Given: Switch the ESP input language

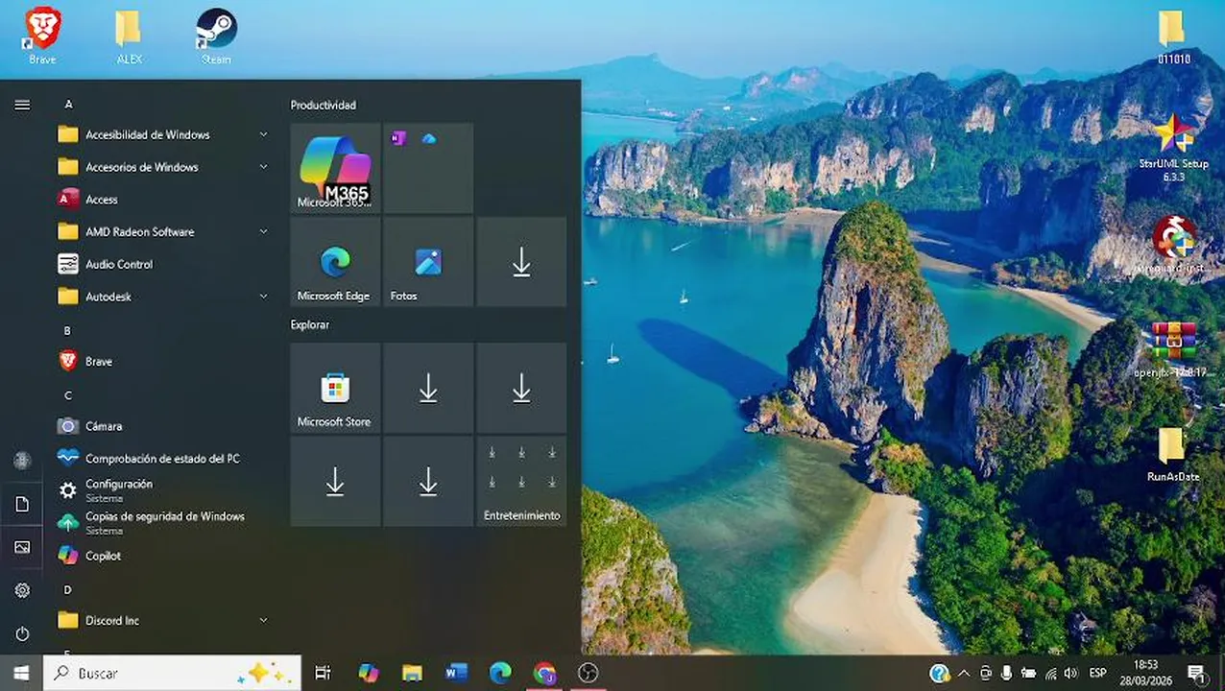Looking at the screenshot, I should click(1097, 674).
